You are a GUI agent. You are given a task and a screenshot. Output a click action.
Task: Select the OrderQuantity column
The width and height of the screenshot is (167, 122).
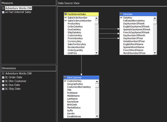[75, 50]
